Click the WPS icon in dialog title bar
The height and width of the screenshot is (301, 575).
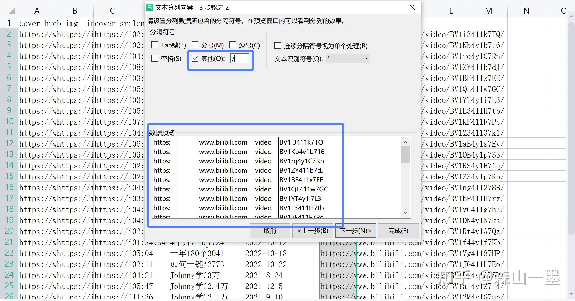pyautogui.click(x=150, y=8)
